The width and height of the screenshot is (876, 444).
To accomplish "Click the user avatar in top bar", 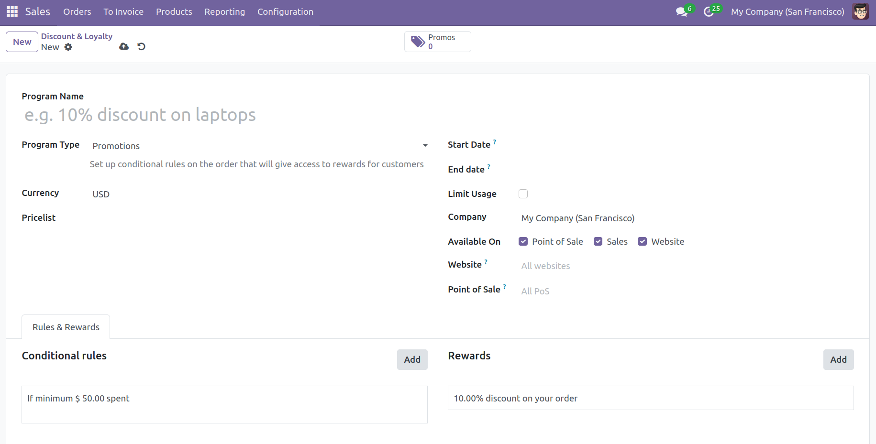I will (860, 11).
